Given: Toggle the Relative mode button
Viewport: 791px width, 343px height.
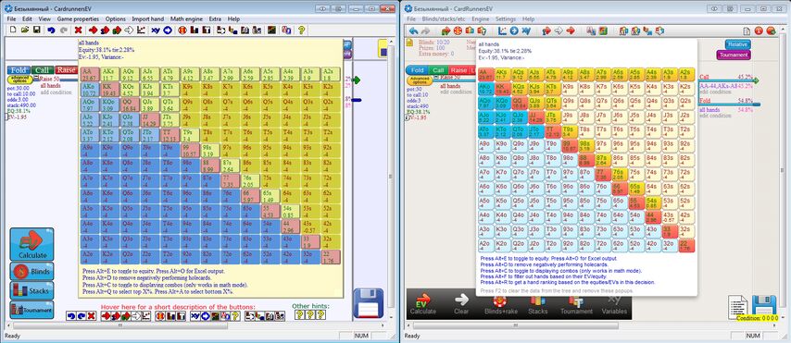Looking at the screenshot, I should (737, 44).
